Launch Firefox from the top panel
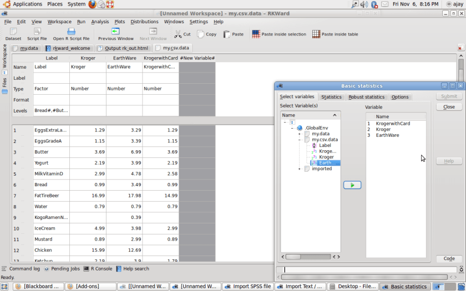 92,4
